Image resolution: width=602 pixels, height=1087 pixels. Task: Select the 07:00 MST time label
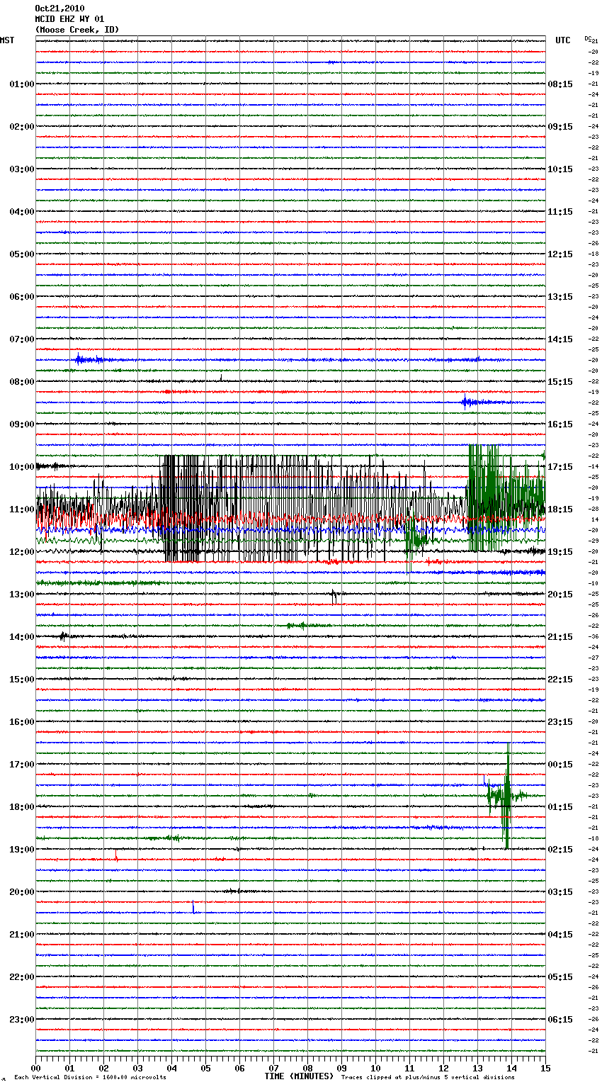(21, 339)
